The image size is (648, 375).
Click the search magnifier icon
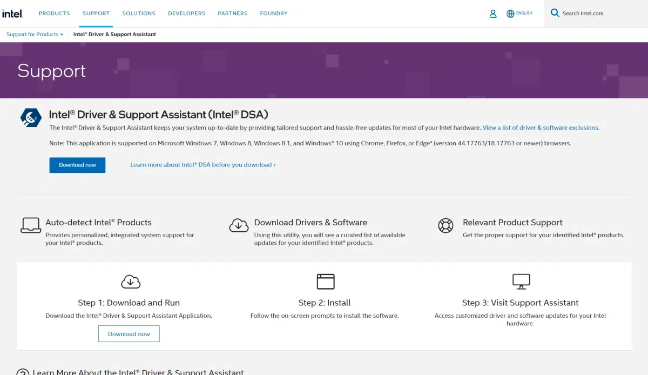555,13
